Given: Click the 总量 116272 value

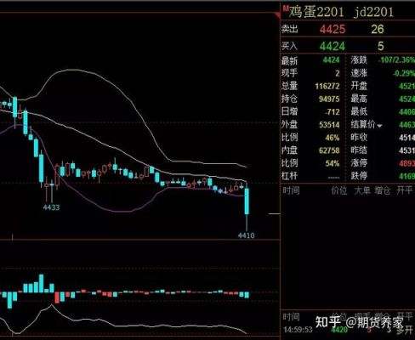Looking at the screenshot, I should coord(327,86).
